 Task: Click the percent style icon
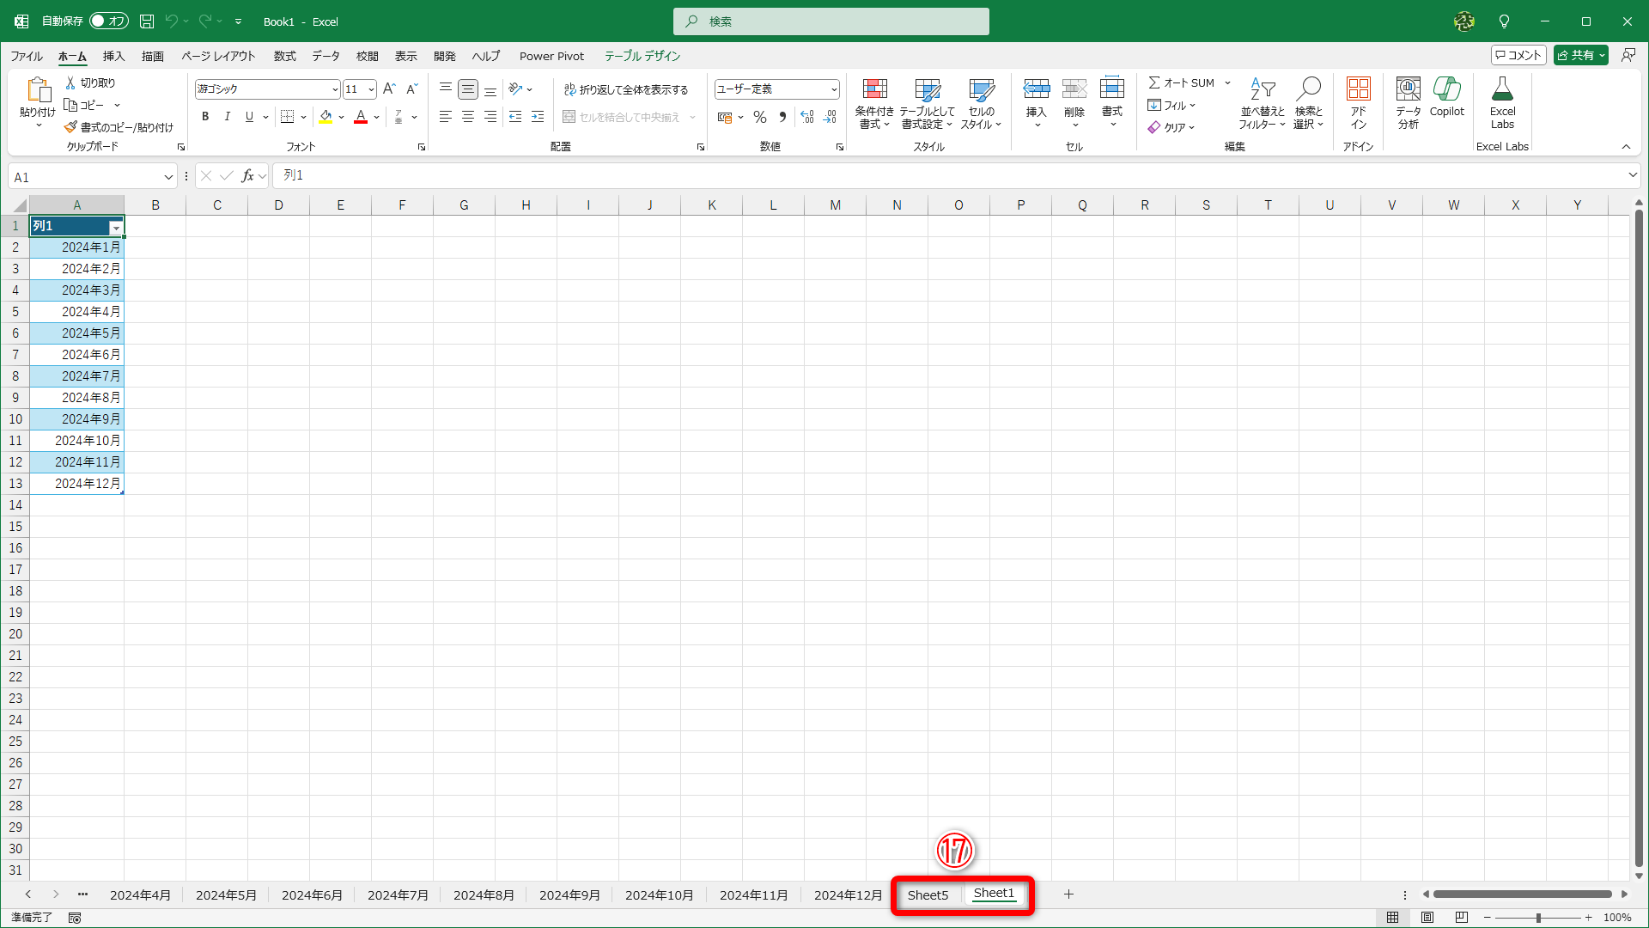coord(760,117)
